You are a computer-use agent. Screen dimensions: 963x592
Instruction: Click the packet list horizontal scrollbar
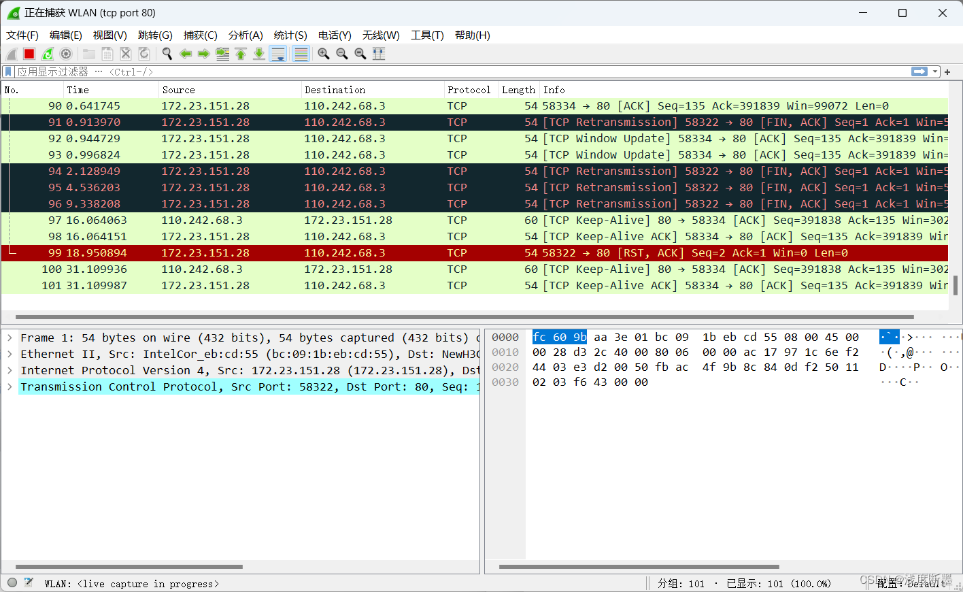464,317
